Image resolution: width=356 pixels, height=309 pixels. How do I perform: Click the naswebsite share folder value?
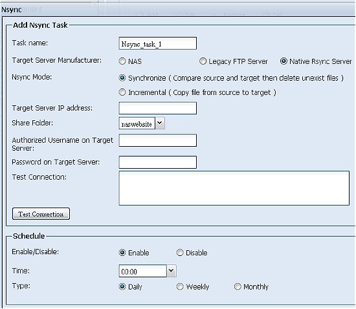[137, 123]
